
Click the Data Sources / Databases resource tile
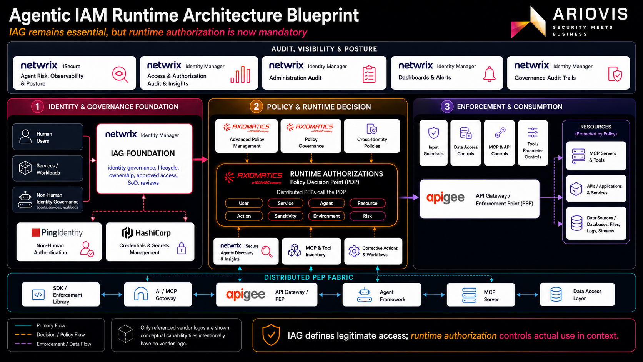pyautogui.click(x=596, y=224)
